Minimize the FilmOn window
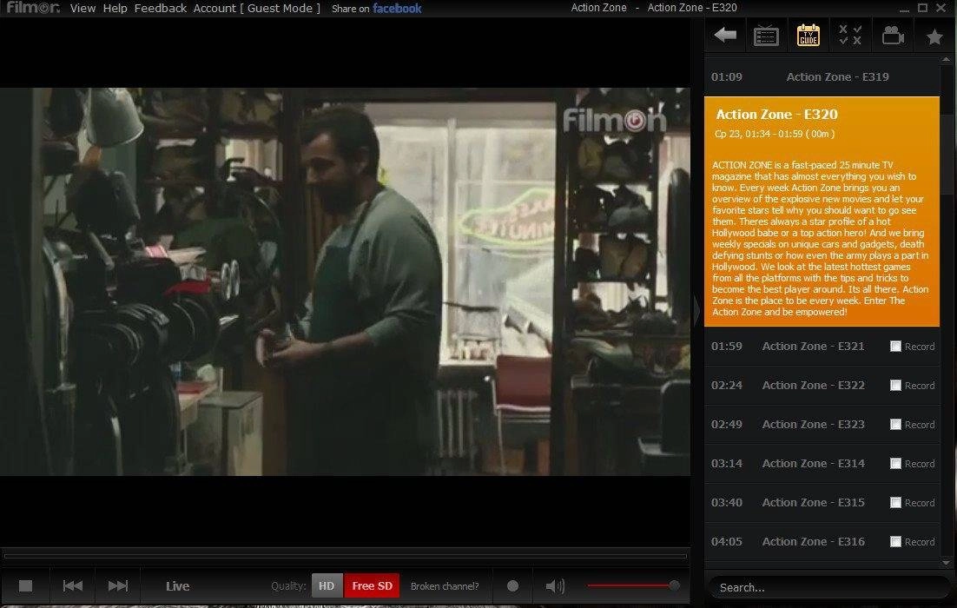Image resolution: width=957 pixels, height=608 pixels. [x=905, y=9]
